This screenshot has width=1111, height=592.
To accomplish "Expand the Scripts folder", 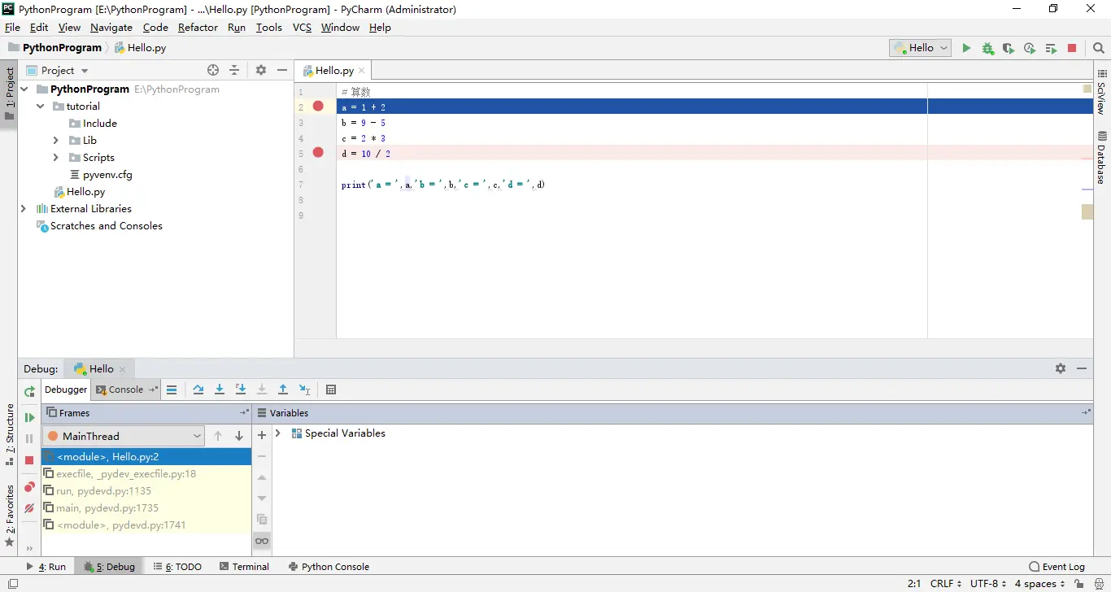I will click(56, 158).
